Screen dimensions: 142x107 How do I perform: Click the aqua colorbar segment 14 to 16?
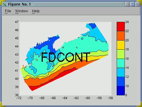click(121, 63)
